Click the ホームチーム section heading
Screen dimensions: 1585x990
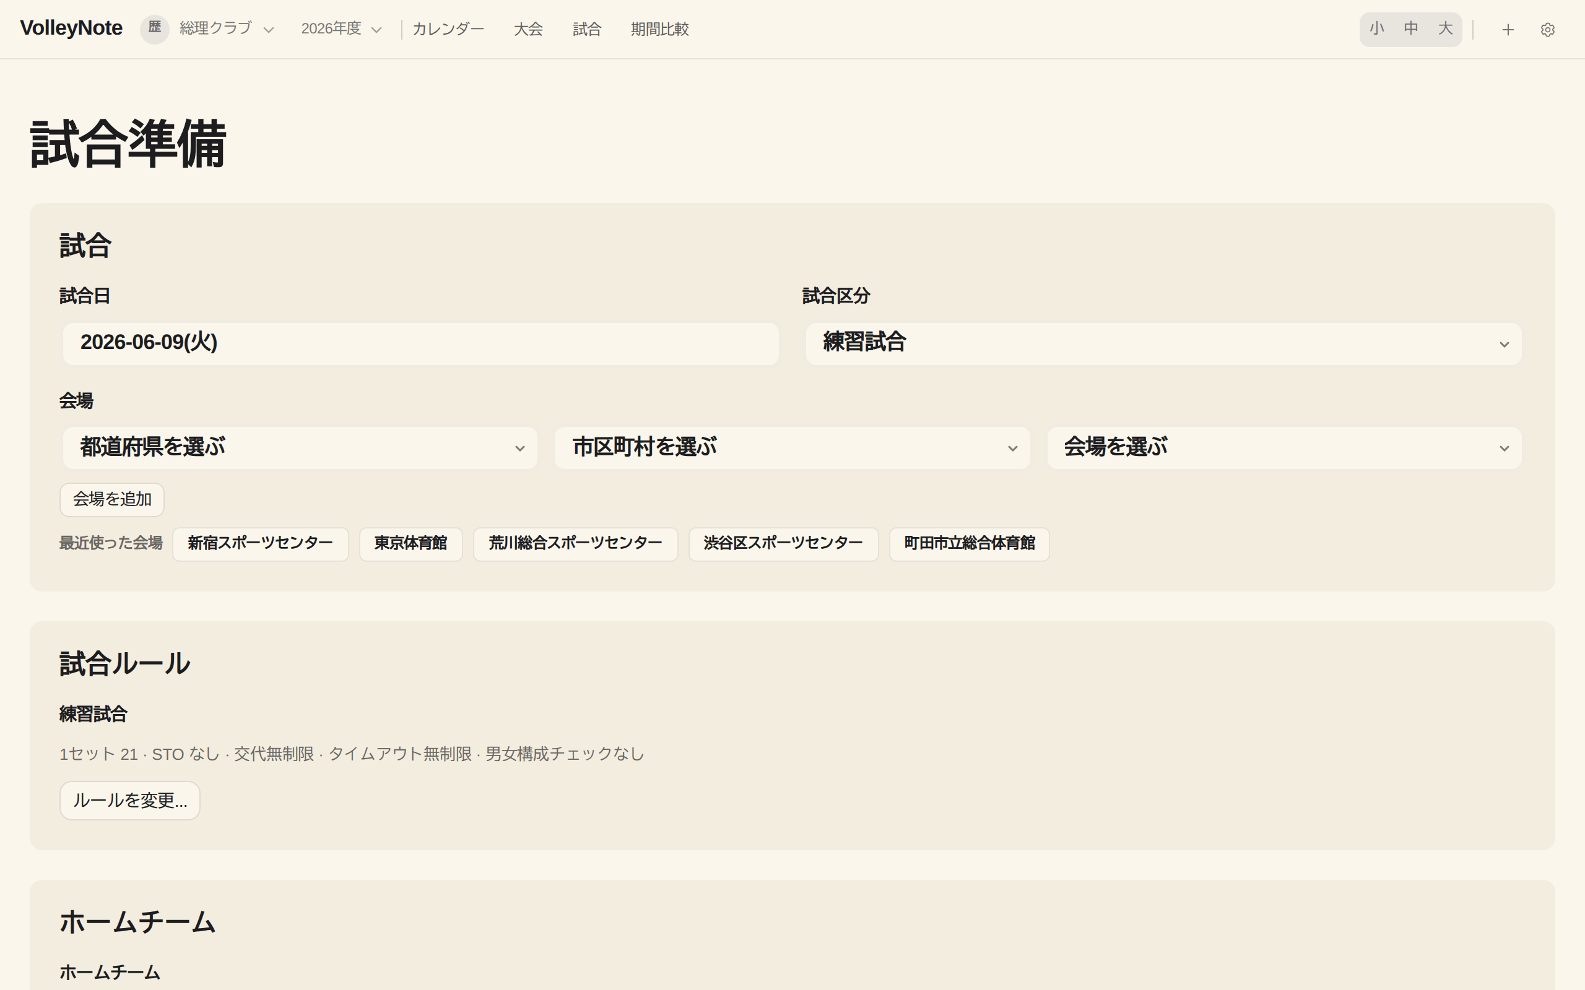137,922
